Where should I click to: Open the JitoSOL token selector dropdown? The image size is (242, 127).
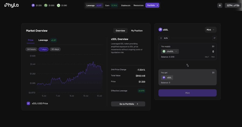(x=170, y=52)
